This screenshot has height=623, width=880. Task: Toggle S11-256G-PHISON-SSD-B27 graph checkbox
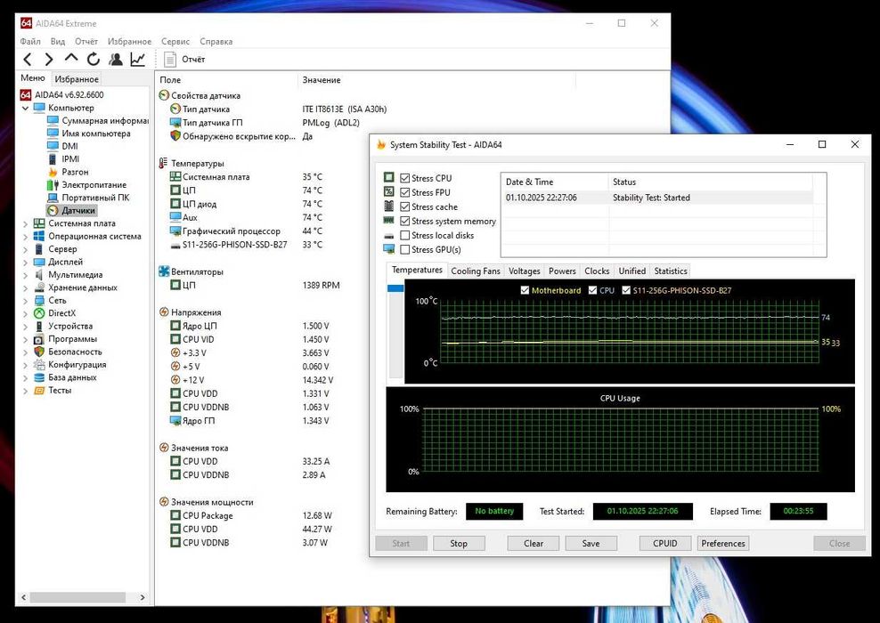click(x=626, y=290)
